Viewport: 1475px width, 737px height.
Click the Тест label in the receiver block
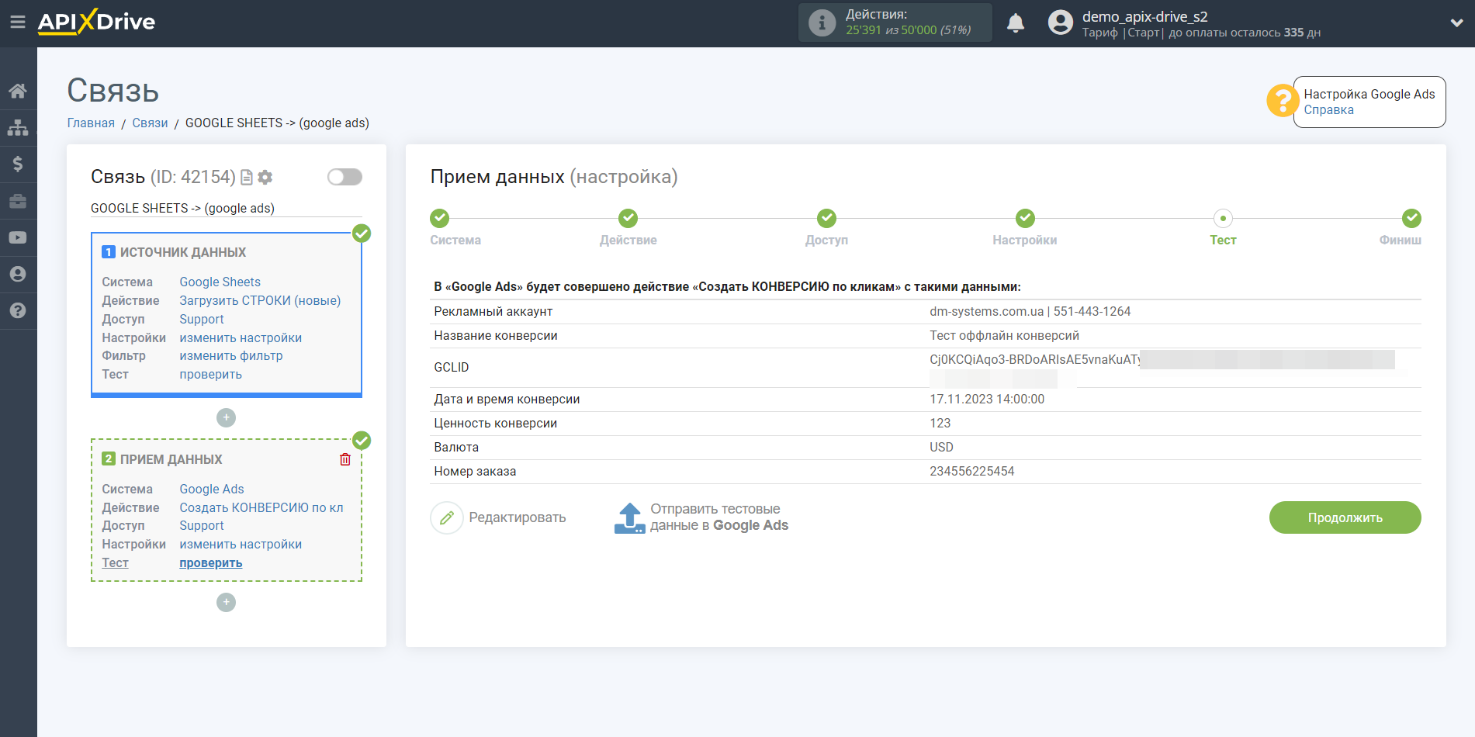[x=115, y=562]
